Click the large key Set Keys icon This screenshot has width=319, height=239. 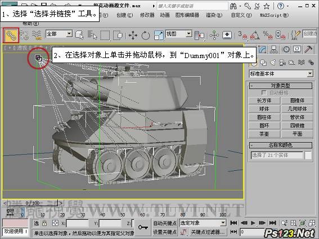tap(143, 227)
